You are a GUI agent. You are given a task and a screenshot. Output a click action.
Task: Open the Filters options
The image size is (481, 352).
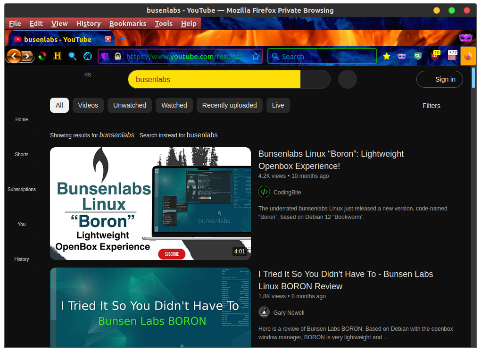(x=431, y=106)
